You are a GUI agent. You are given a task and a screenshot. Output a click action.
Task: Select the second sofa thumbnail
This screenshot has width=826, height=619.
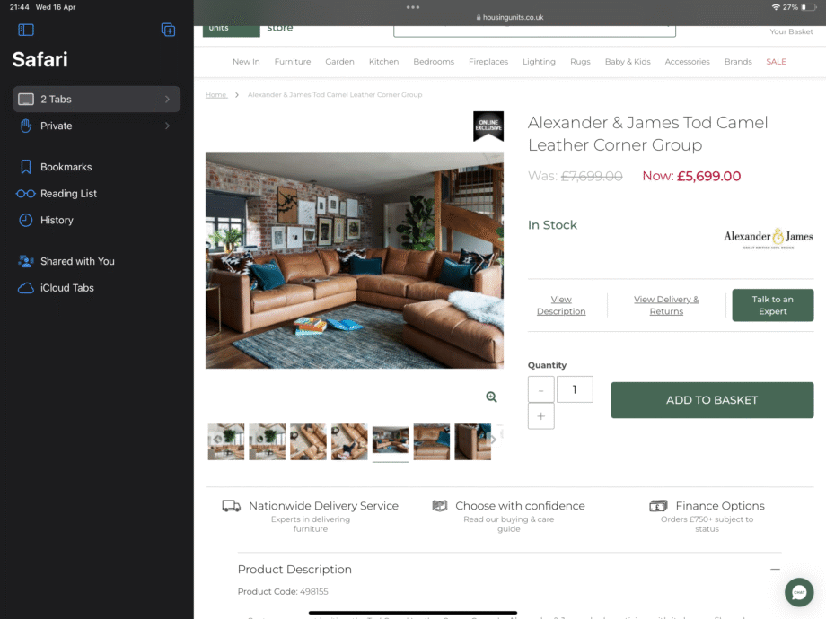[267, 441]
